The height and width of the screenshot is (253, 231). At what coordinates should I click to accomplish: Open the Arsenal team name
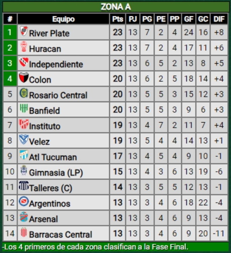[x=43, y=219]
